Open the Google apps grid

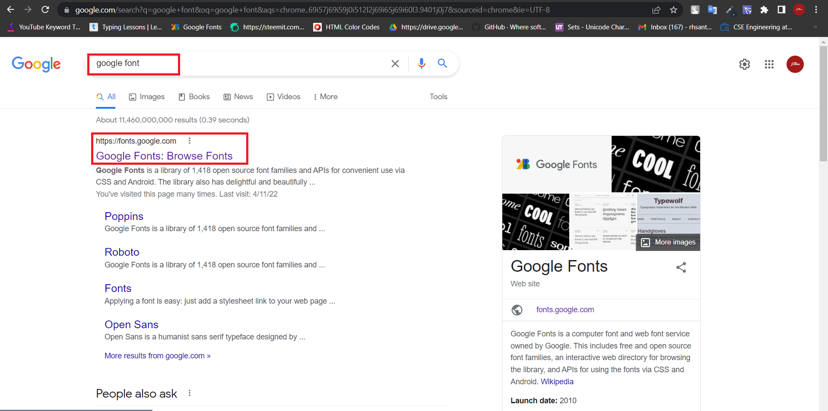pos(769,64)
